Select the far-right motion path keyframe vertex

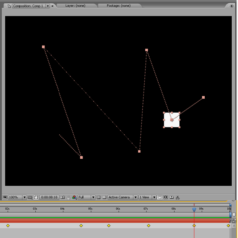(x=203, y=97)
